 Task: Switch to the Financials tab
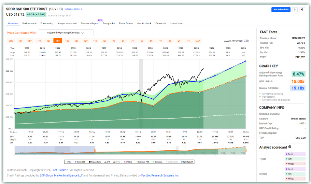coord(161,24)
